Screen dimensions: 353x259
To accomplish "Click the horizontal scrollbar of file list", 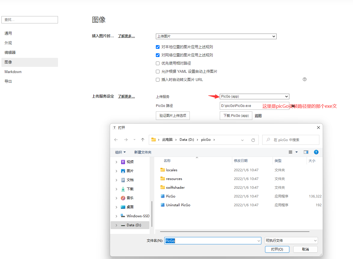I will (235, 232).
